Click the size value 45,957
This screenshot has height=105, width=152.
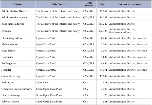coord(102,11)
